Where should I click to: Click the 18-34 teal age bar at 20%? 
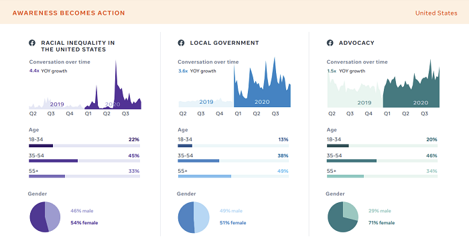tap(383, 146)
